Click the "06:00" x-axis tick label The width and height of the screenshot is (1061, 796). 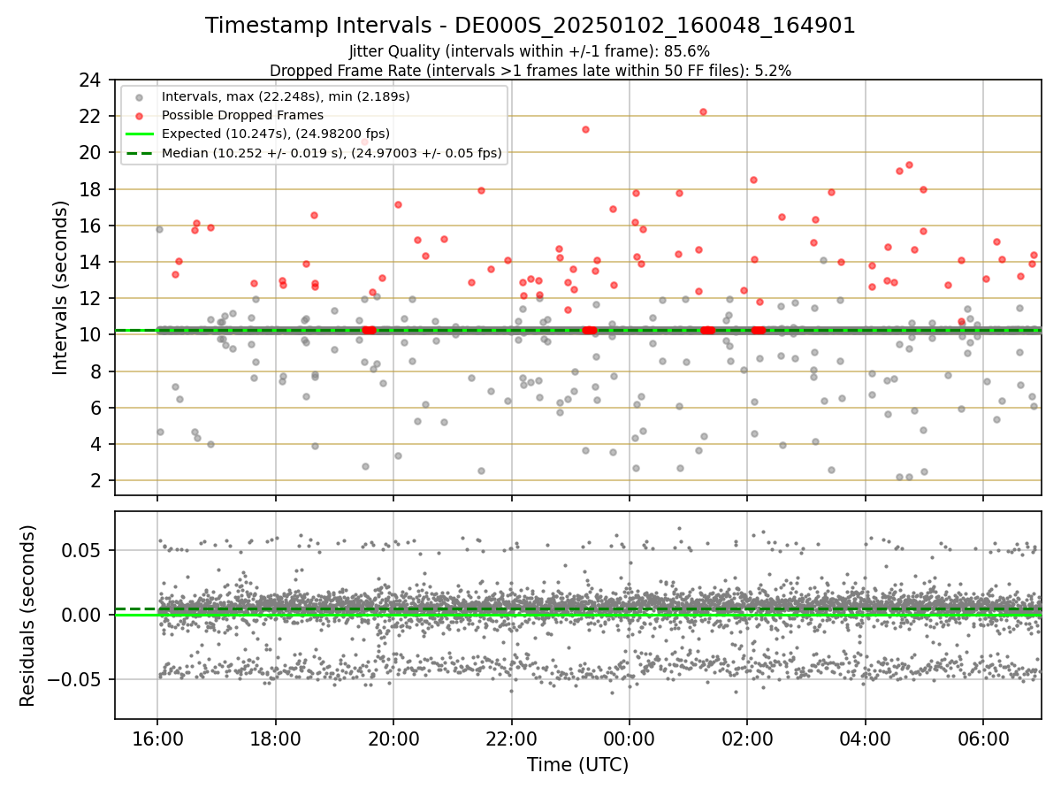point(983,738)
